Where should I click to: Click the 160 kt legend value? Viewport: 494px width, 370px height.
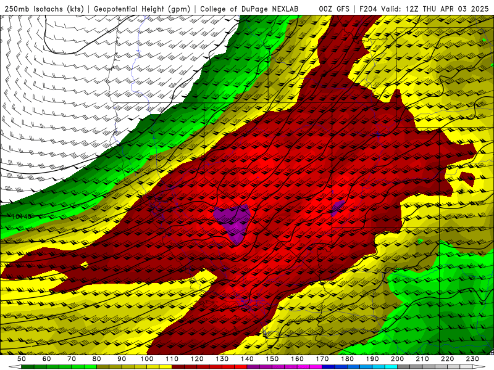pyautogui.click(x=297, y=359)
